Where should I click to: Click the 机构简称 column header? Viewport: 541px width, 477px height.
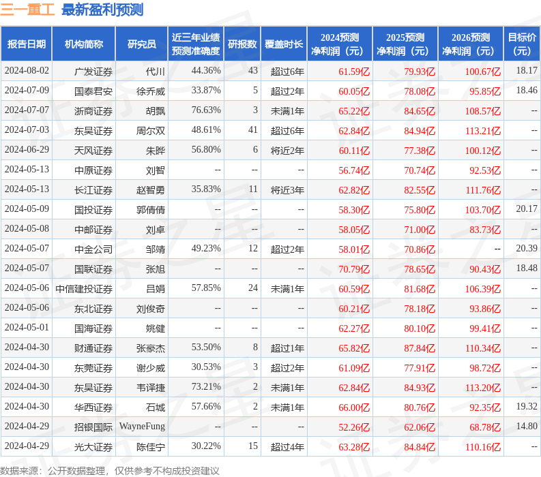click(x=83, y=44)
